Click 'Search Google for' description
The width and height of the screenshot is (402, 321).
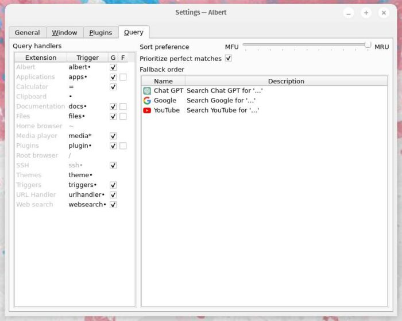221,101
